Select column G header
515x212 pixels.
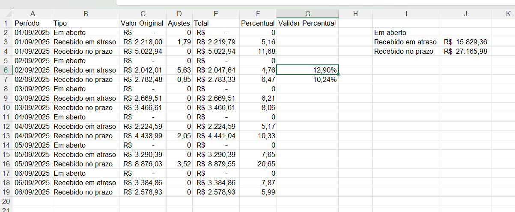pos(307,14)
